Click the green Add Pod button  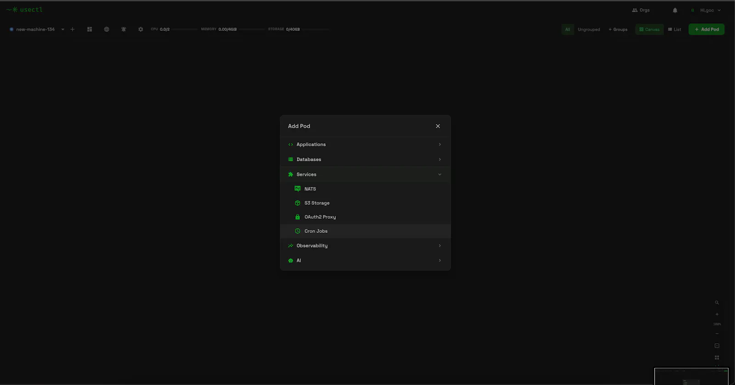click(x=707, y=29)
